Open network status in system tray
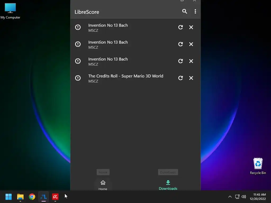Viewport: 271px width, 203px height. 237,197
